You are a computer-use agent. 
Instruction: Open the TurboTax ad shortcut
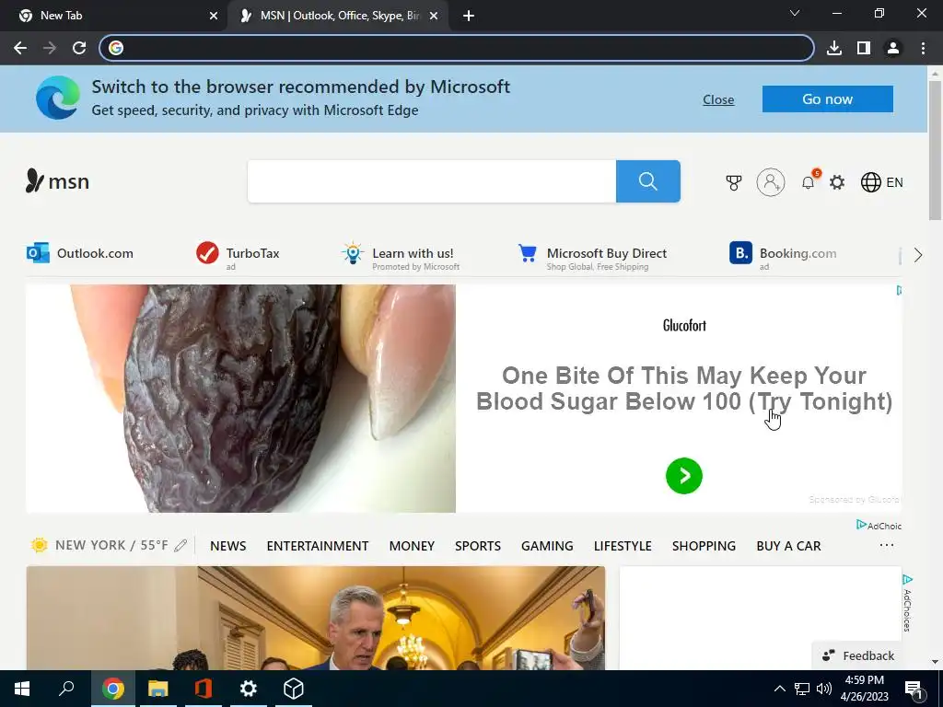(x=239, y=255)
